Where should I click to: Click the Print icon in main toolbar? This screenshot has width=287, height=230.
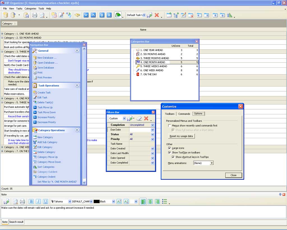click(35, 15)
